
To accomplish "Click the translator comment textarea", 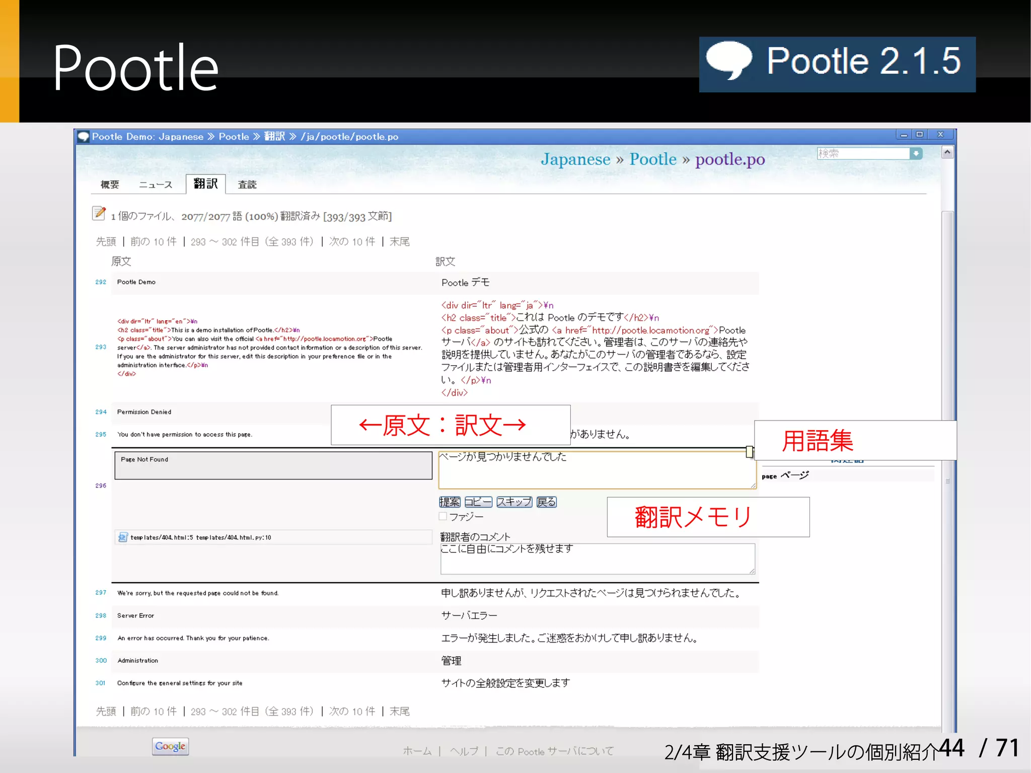I will tap(598, 558).
